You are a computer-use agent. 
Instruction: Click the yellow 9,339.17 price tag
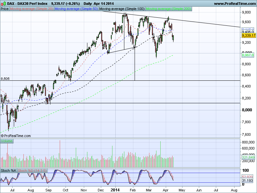click(x=249, y=35)
